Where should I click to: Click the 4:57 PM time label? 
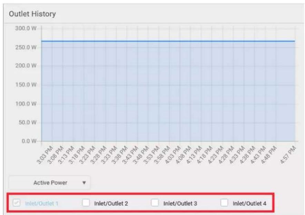[x=288, y=155]
